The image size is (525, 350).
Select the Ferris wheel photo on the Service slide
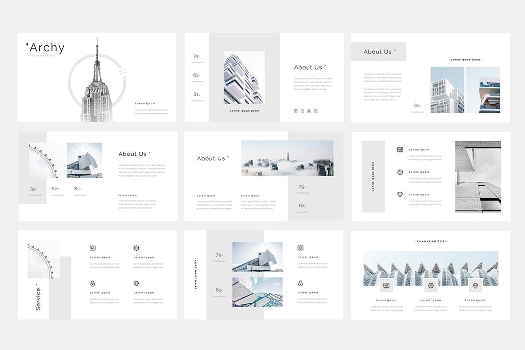(x=44, y=259)
